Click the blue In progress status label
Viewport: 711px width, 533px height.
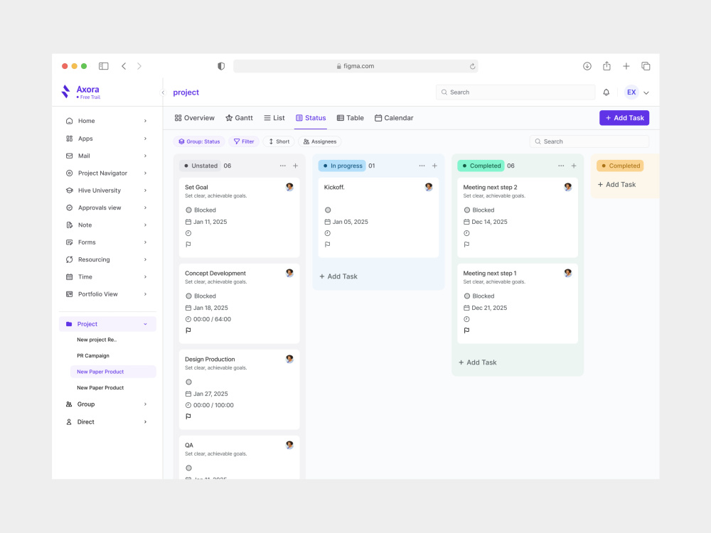click(342, 166)
